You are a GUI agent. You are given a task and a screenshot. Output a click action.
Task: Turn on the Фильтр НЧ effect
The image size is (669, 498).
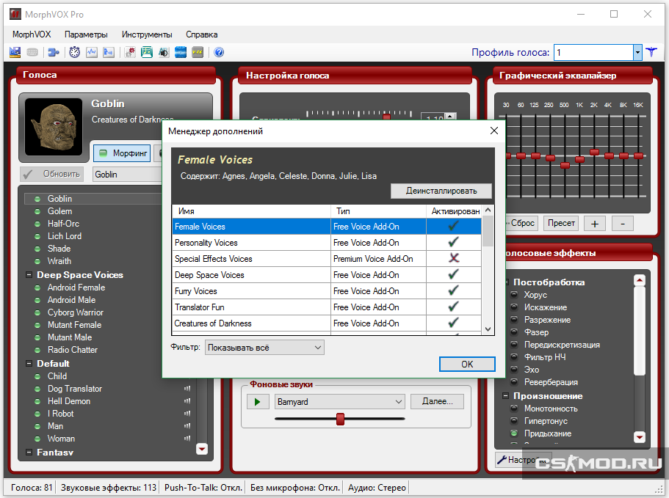click(x=515, y=357)
